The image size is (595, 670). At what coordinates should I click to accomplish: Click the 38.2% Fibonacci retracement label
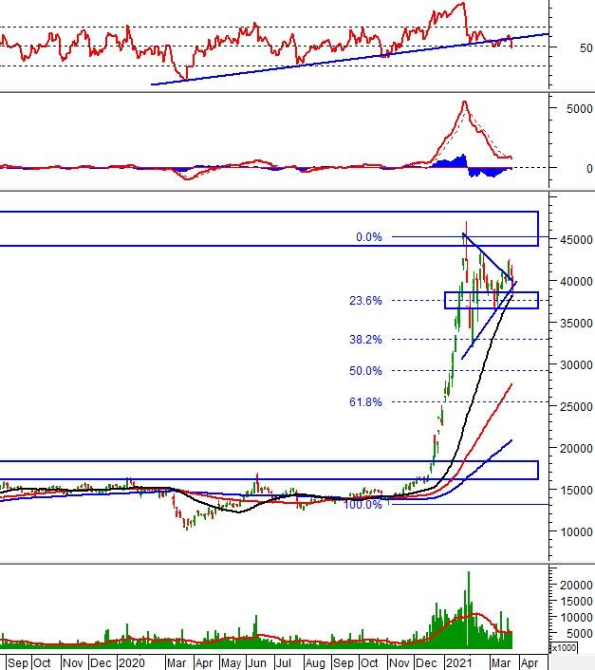coord(365,340)
